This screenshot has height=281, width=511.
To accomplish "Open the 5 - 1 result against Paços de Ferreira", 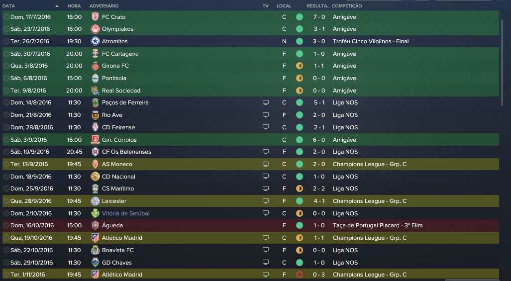I will (x=319, y=102).
